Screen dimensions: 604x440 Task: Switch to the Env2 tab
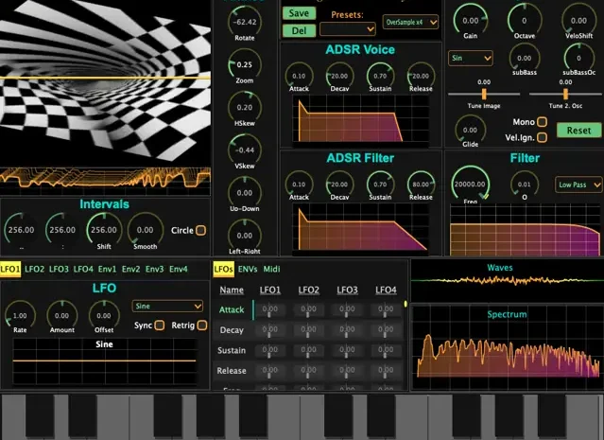click(131, 269)
